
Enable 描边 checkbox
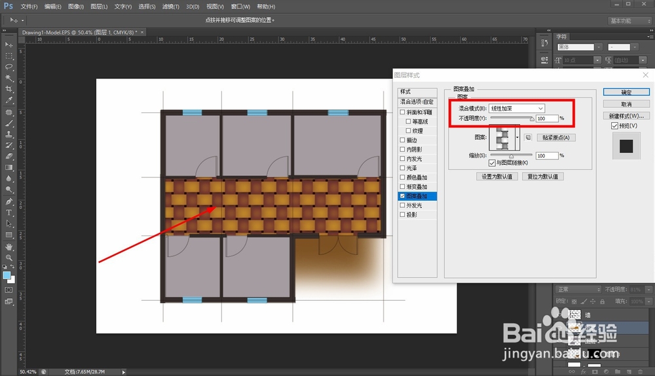coord(403,140)
